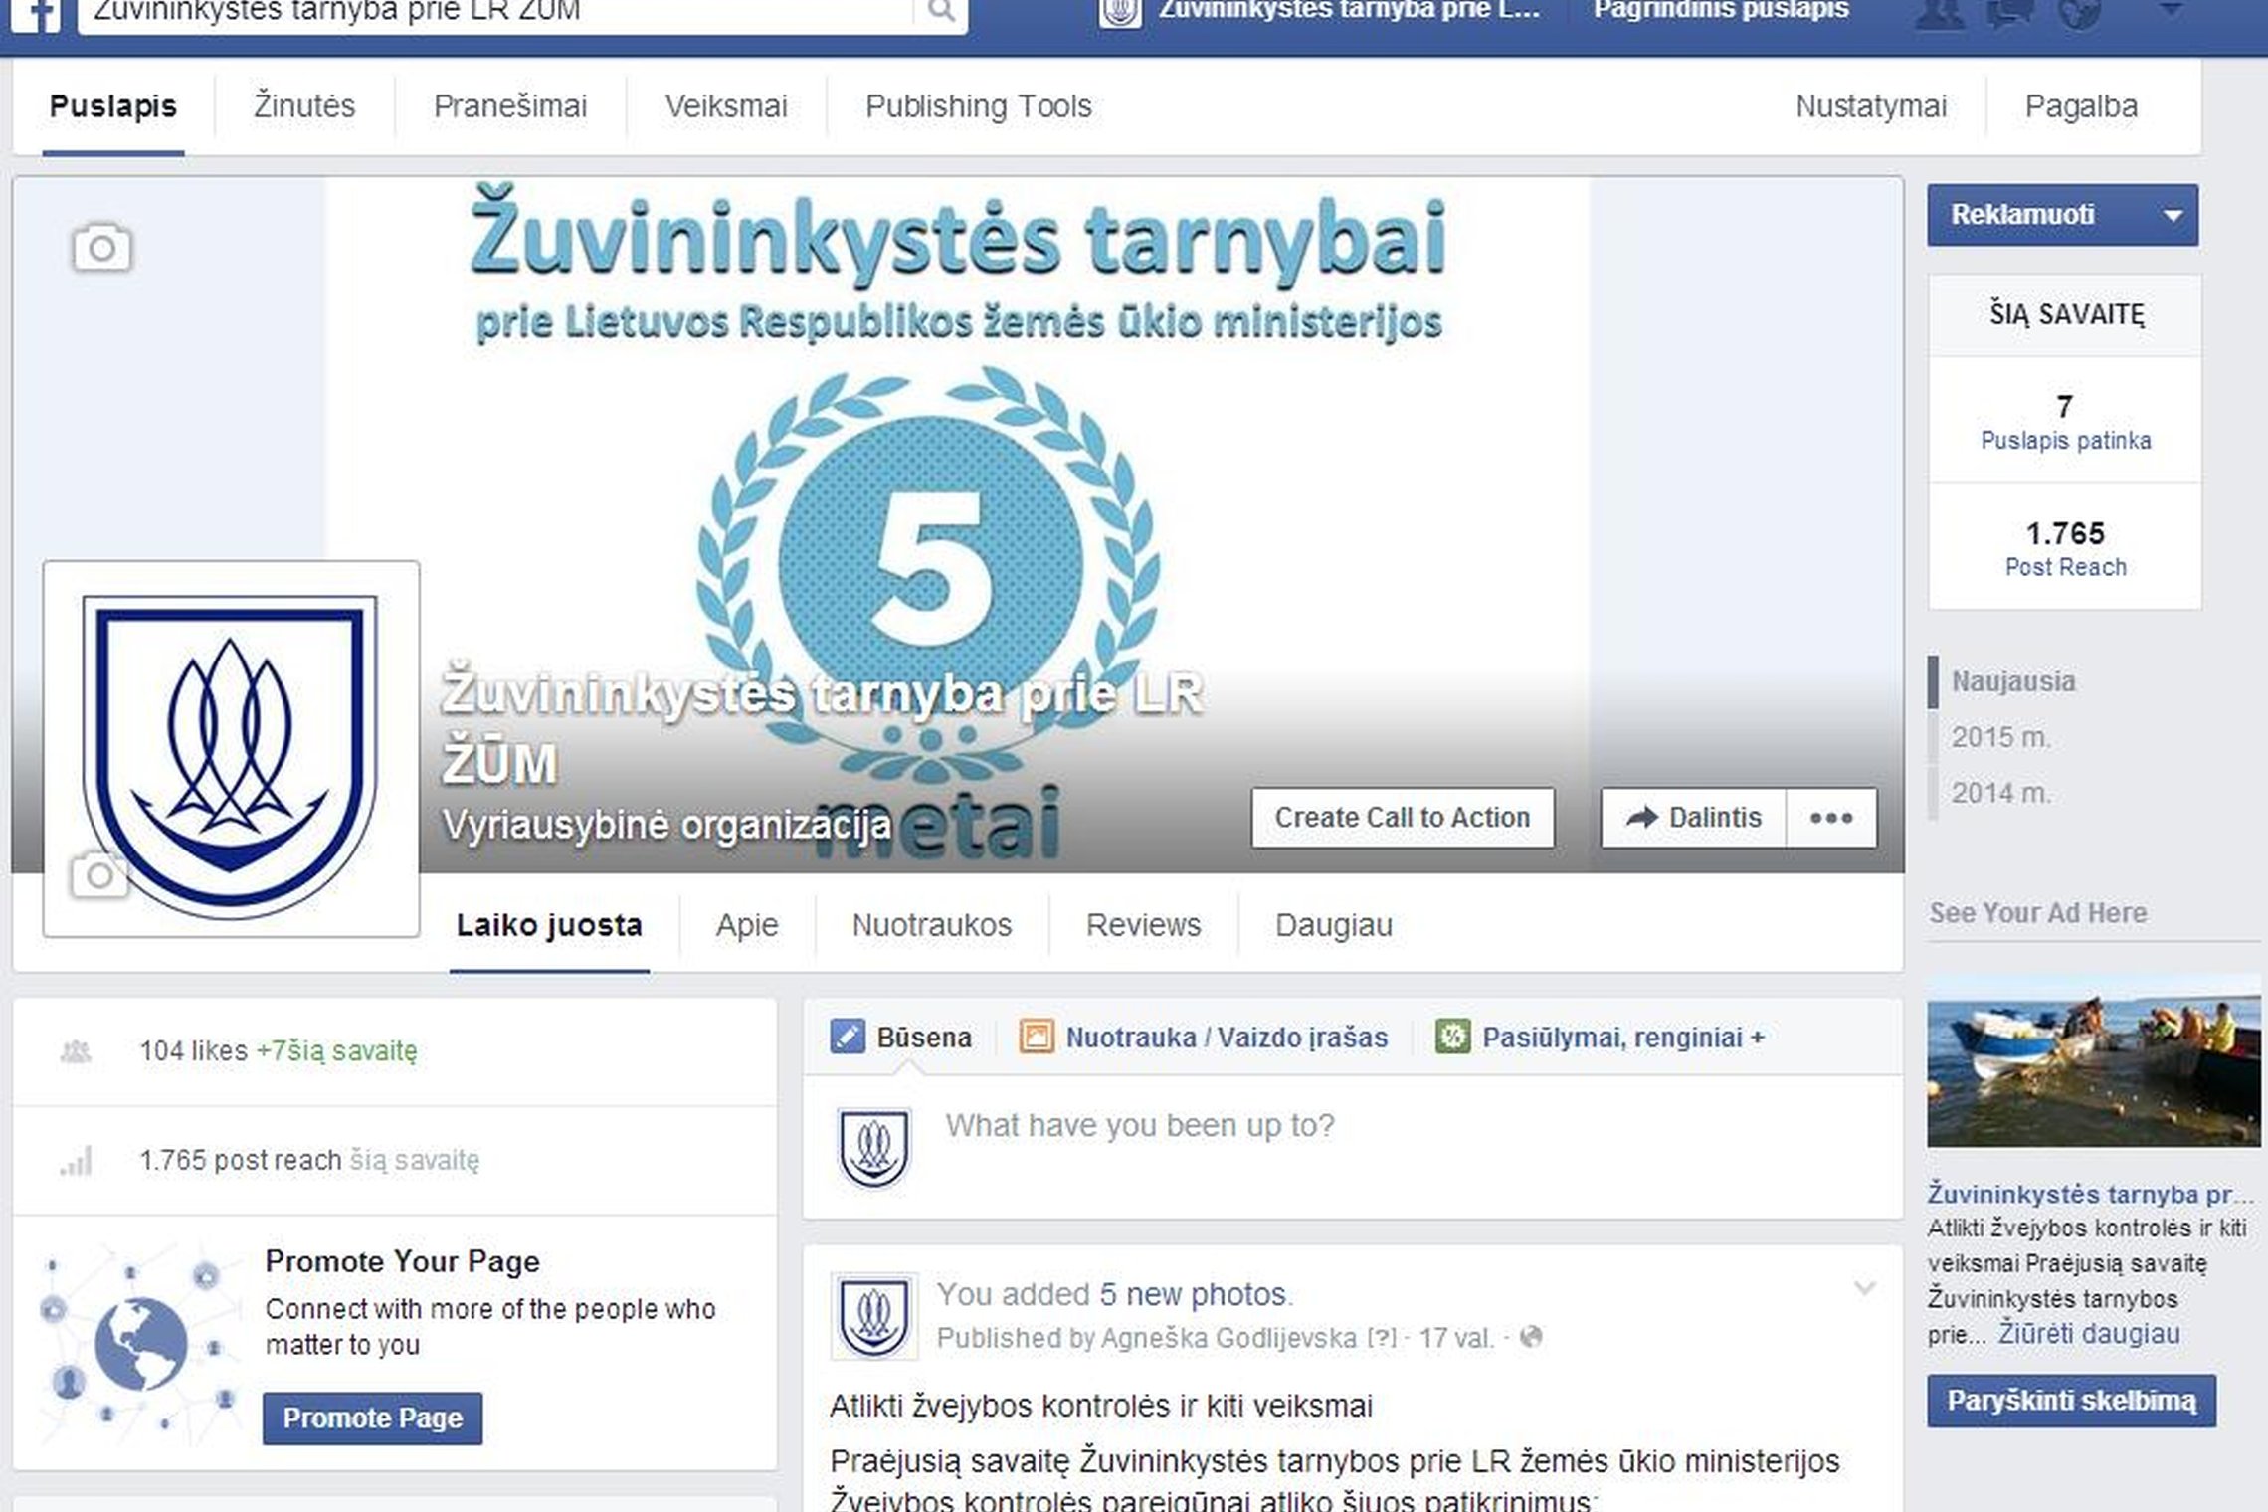The width and height of the screenshot is (2268, 1512).
Task: Click the Promote Your Page globe illustration
Action: click(140, 1342)
